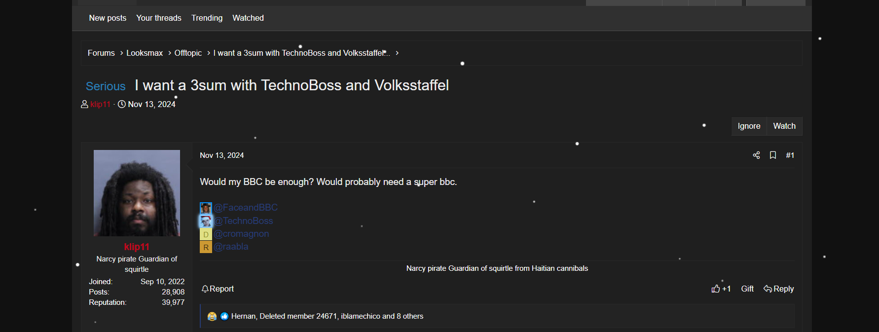
Task: Click the small avatar beside @TechnoBoss
Action: (x=206, y=221)
